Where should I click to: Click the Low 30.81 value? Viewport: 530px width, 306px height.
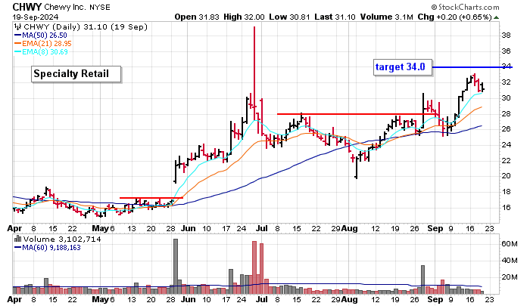point(289,17)
